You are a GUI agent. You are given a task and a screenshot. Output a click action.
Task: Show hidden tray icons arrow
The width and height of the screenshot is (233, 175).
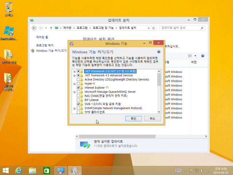pos(186,171)
